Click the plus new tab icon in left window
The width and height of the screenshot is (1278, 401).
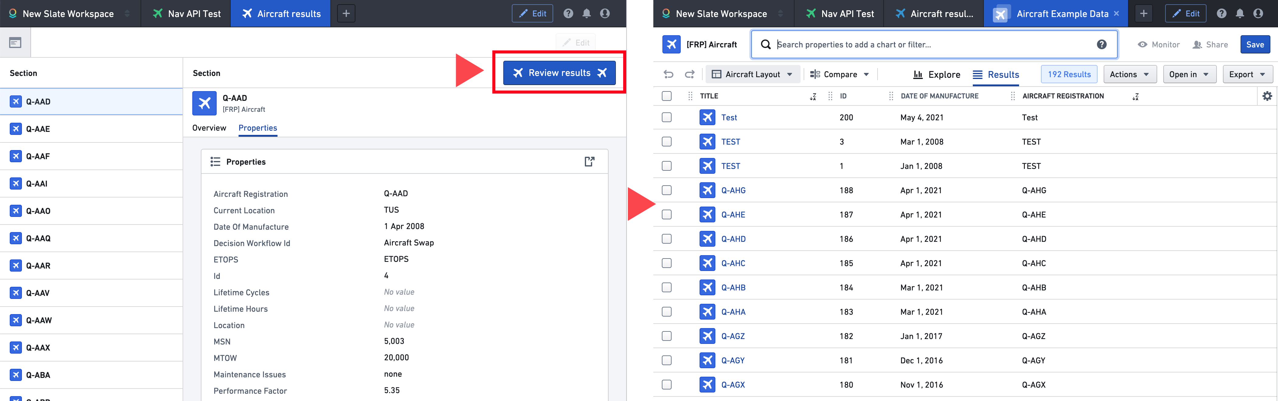tap(346, 13)
